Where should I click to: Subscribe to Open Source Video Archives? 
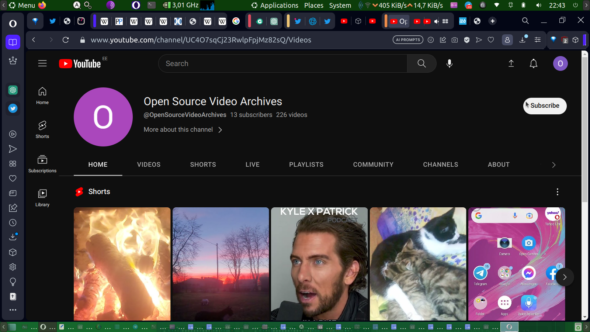point(545,106)
